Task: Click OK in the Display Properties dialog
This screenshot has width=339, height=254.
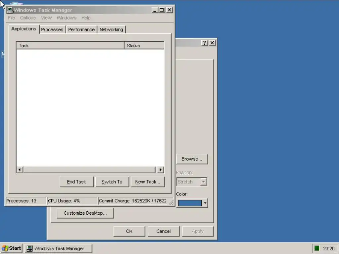Action: click(129, 231)
